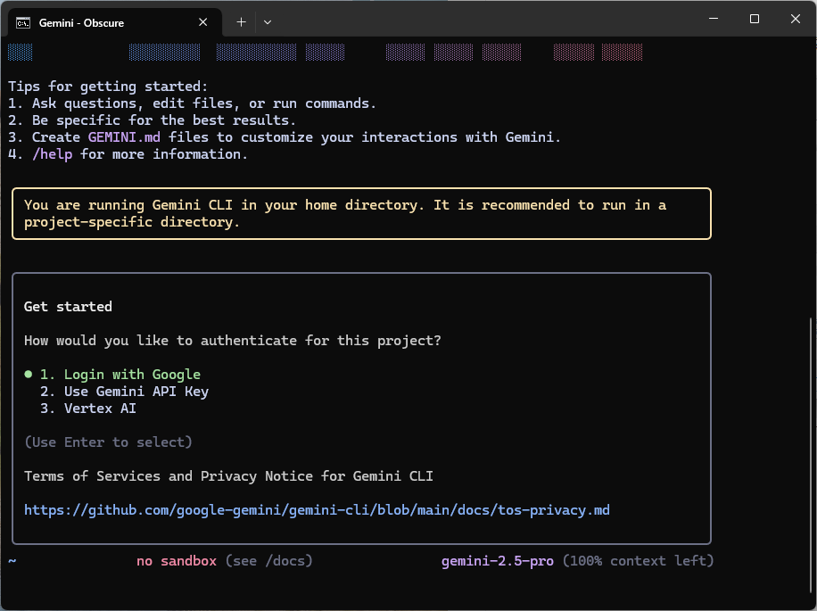The height and width of the screenshot is (611, 817).
Task: Click the authentication question text
Action: pos(233,341)
